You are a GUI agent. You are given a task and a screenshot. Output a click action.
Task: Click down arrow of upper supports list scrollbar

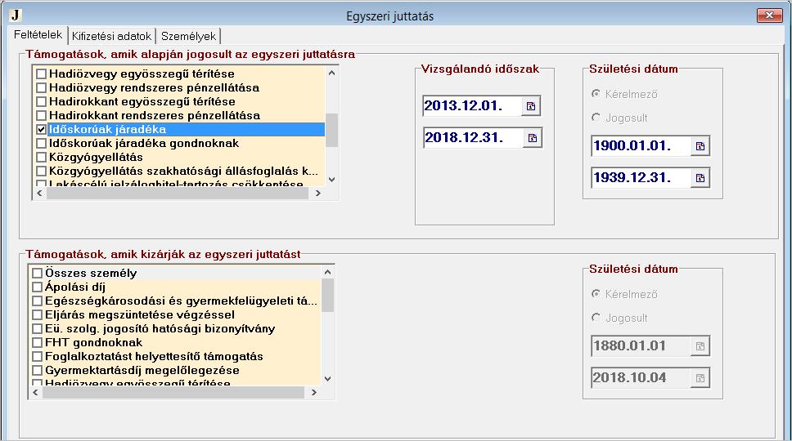coord(331,180)
